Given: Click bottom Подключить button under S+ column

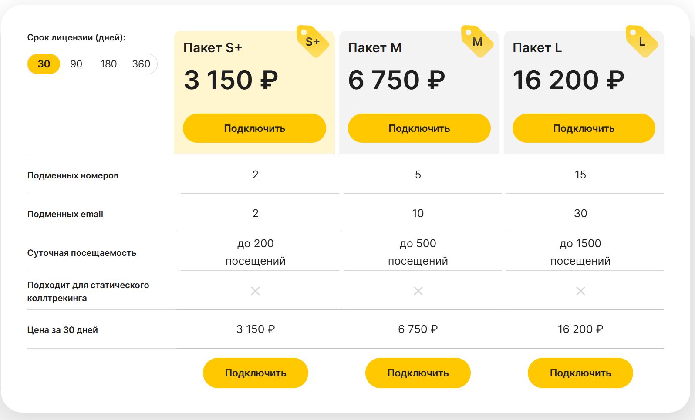Looking at the screenshot, I should click(x=256, y=373).
